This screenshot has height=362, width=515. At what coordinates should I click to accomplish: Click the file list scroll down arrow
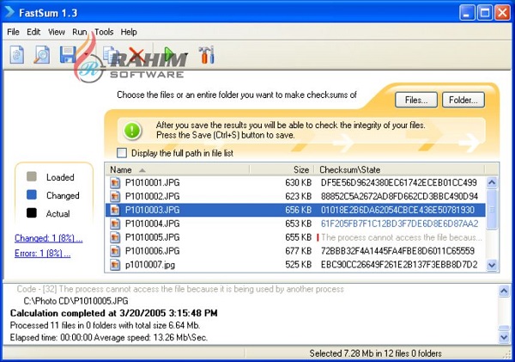[x=492, y=265]
